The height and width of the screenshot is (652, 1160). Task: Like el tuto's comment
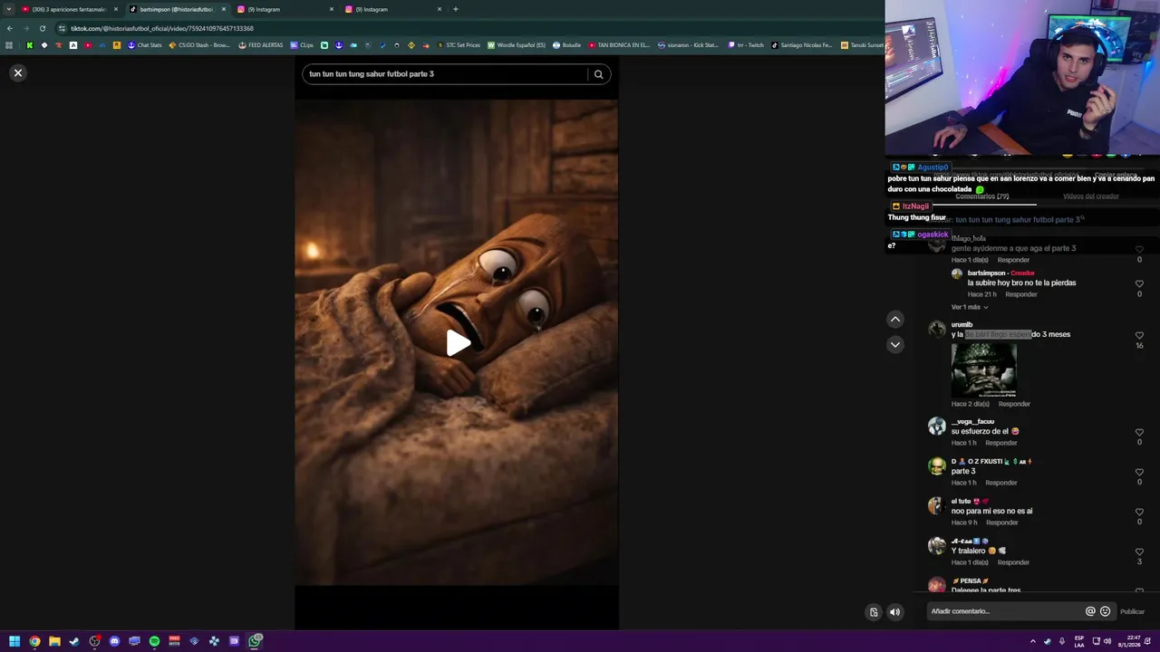point(1139,512)
